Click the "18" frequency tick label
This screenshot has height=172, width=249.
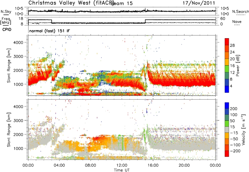(21, 19)
